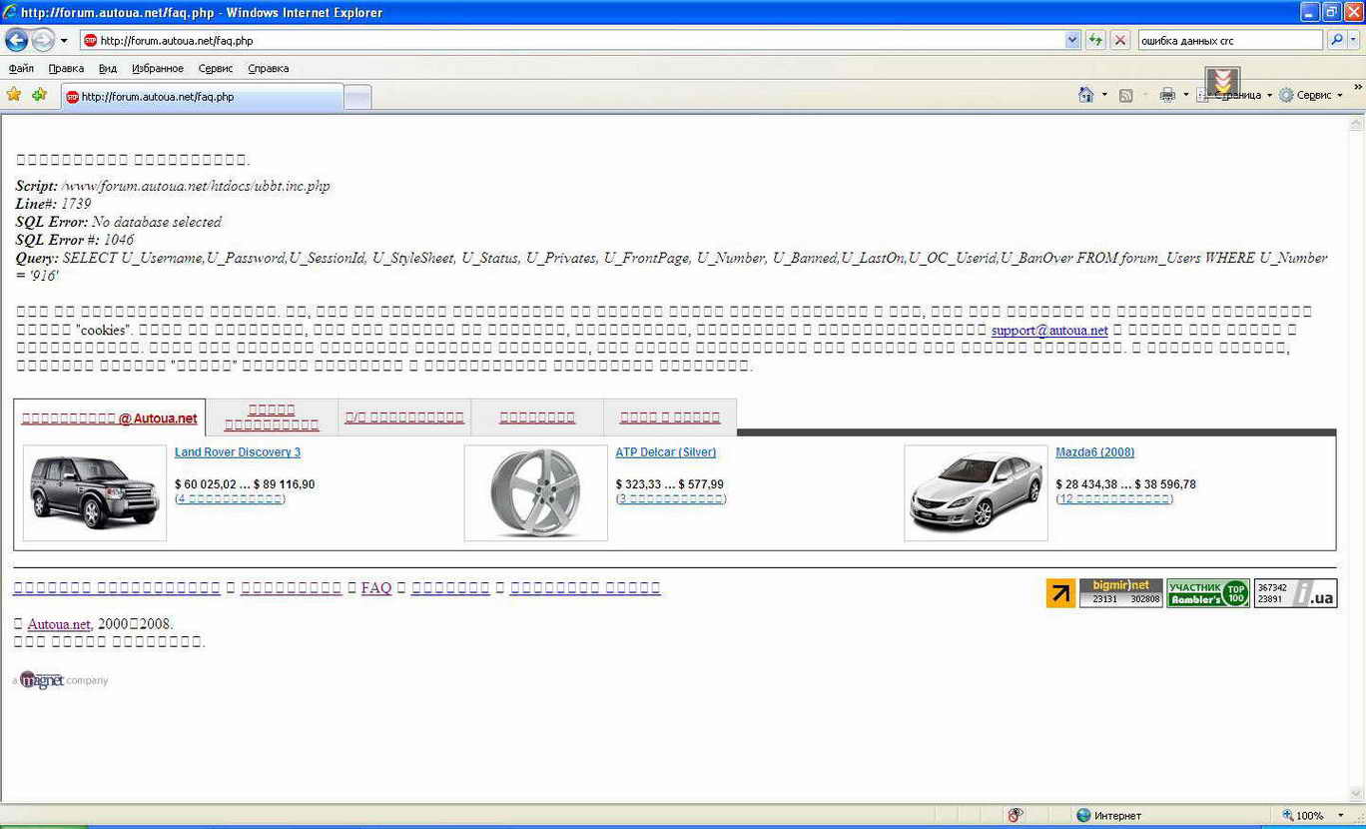This screenshot has width=1366, height=829.
Task: Open the address bar history dropdown
Action: [1072, 40]
